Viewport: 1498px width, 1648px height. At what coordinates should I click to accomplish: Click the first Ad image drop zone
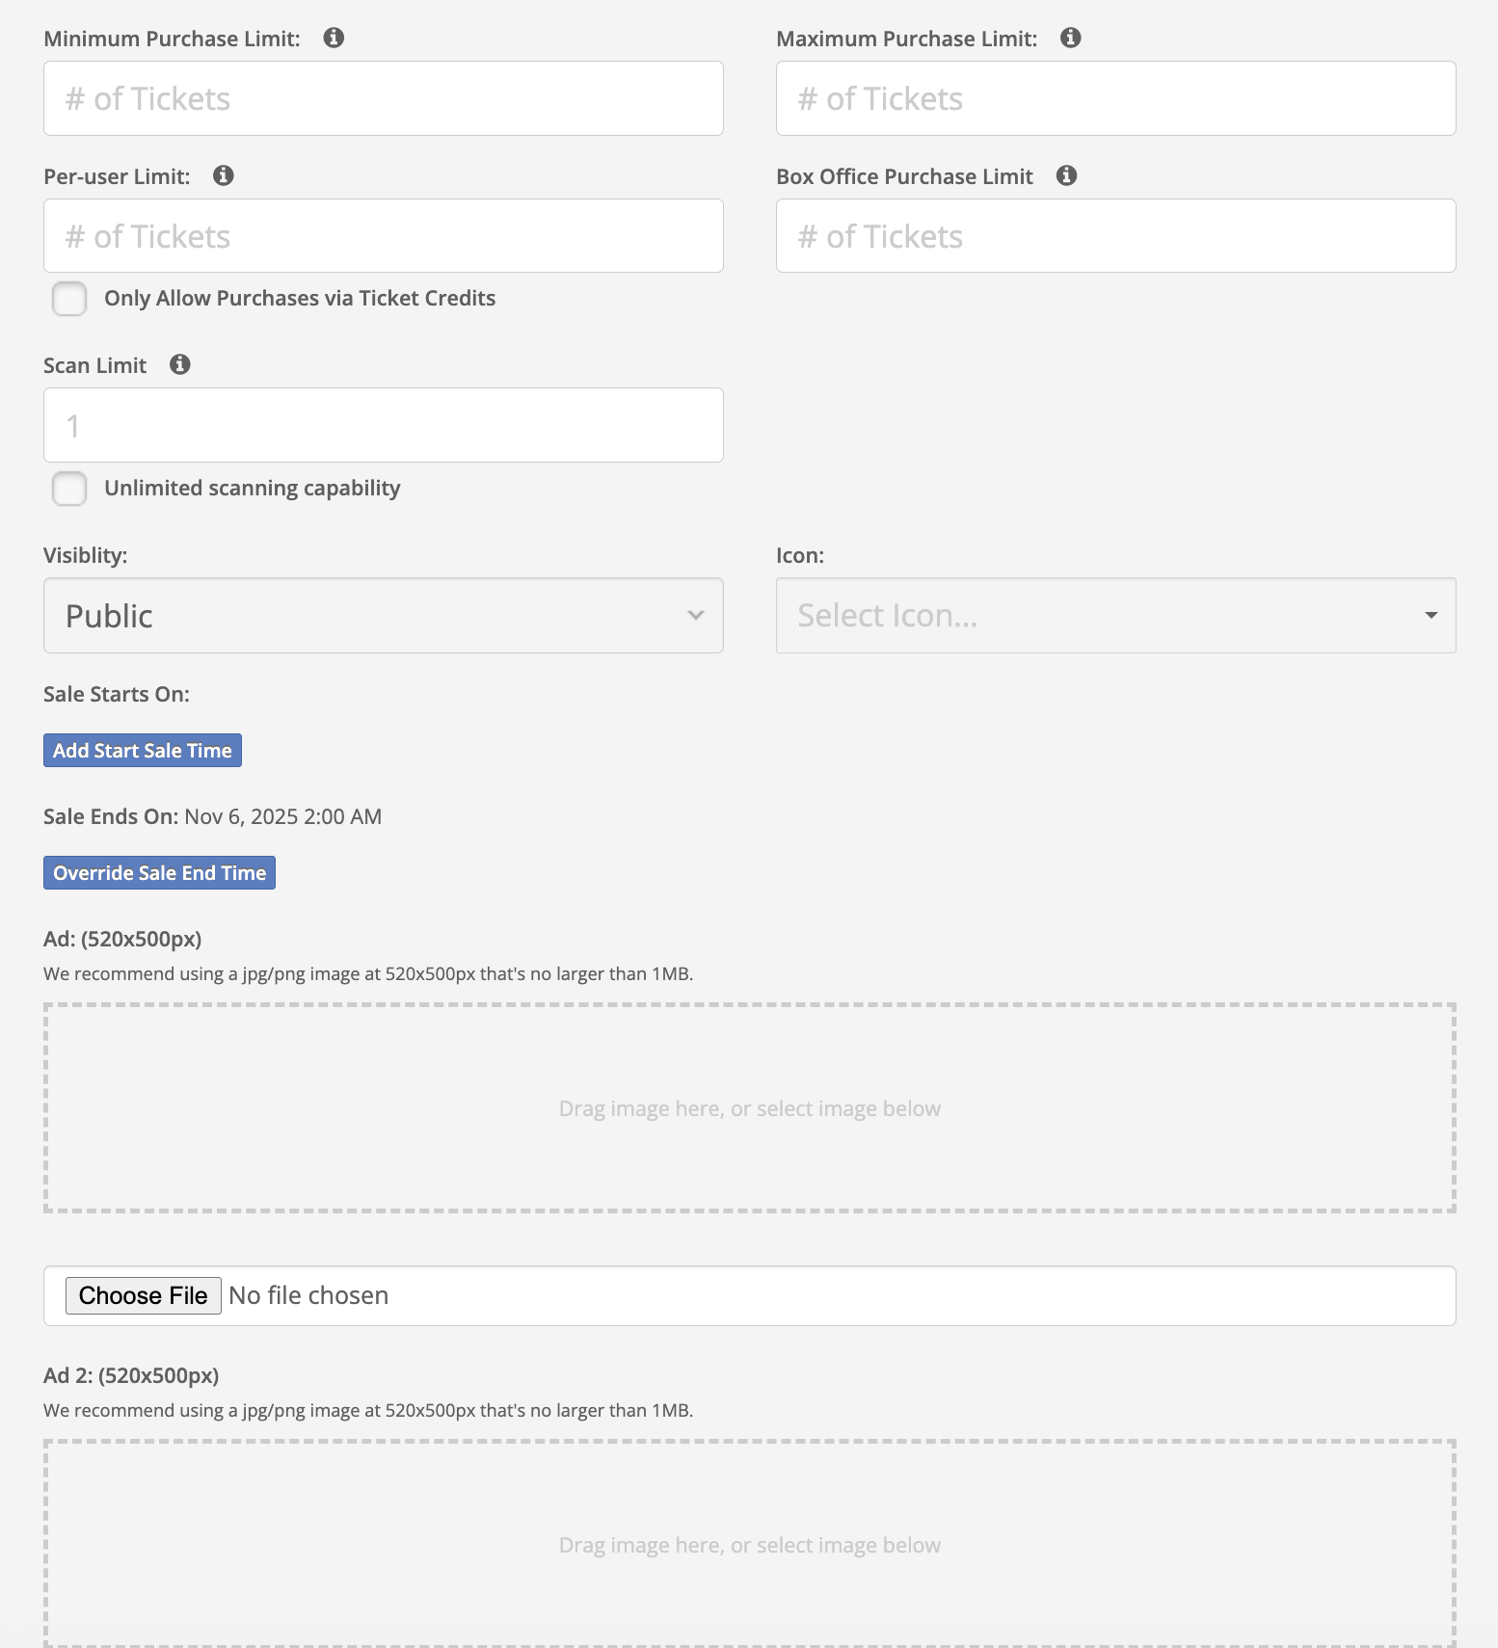[x=749, y=1108]
